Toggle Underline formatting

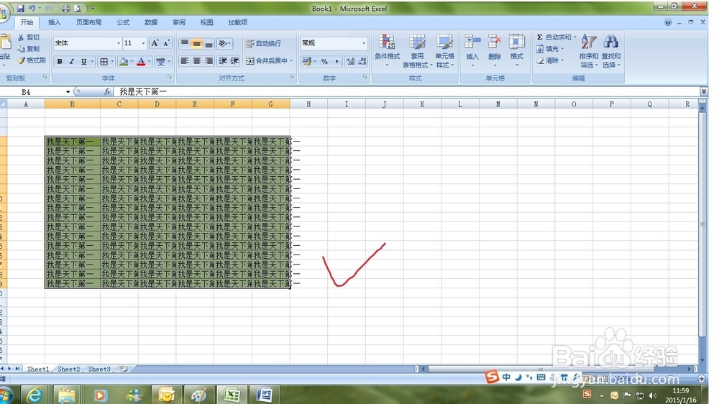[83, 61]
